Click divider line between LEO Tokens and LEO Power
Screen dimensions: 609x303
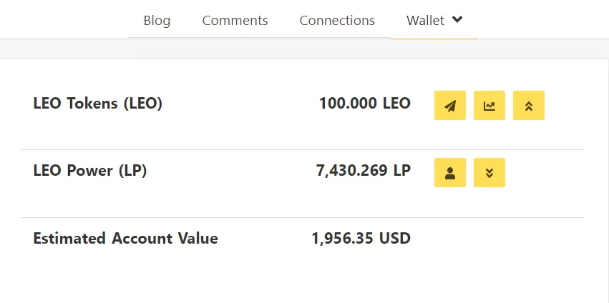click(x=303, y=149)
